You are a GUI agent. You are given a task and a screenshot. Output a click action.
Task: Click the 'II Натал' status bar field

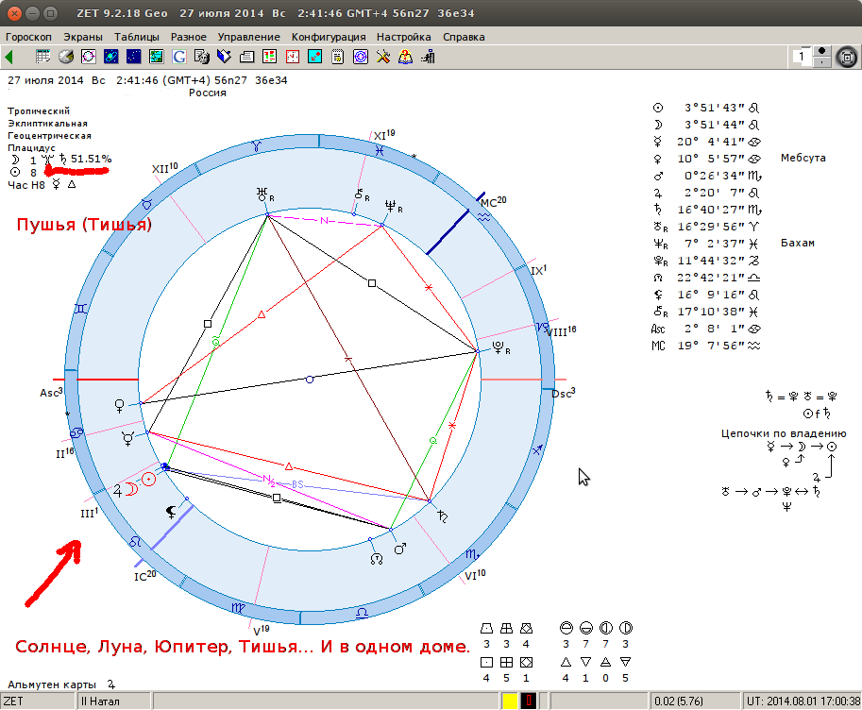click(x=112, y=702)
